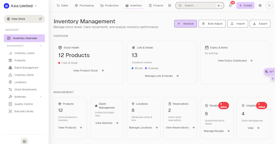Open user avatar D menu

[269, 6]
